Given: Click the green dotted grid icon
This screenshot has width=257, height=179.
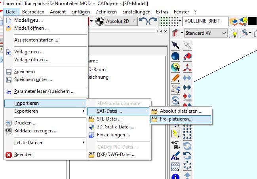Looking at the screenshot, I should [168, 21].
